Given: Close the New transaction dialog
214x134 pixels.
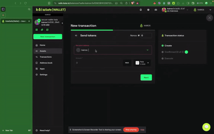Looking at the screenshot, I should click(x=209, y=18).
